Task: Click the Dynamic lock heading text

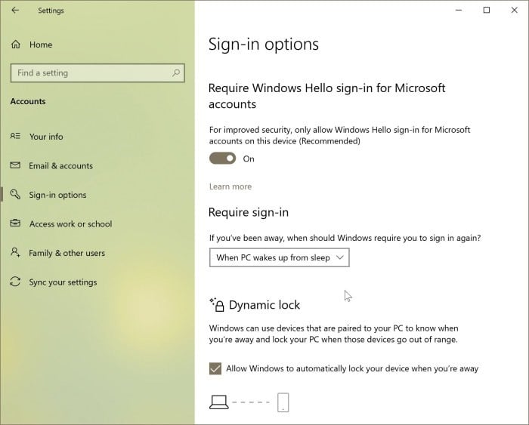Action: (264, 305)
